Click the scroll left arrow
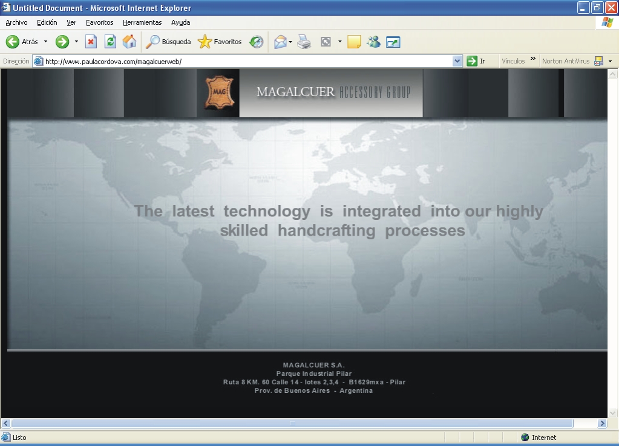619x446 pixels. 5,424
